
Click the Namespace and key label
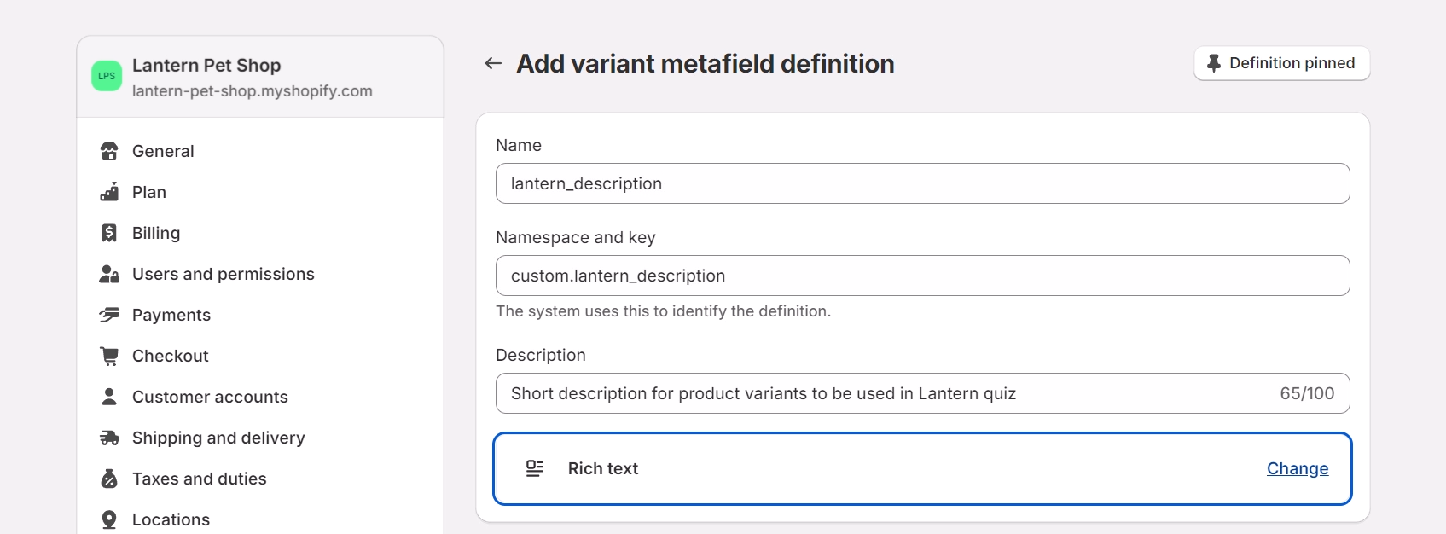click(576, 237)
